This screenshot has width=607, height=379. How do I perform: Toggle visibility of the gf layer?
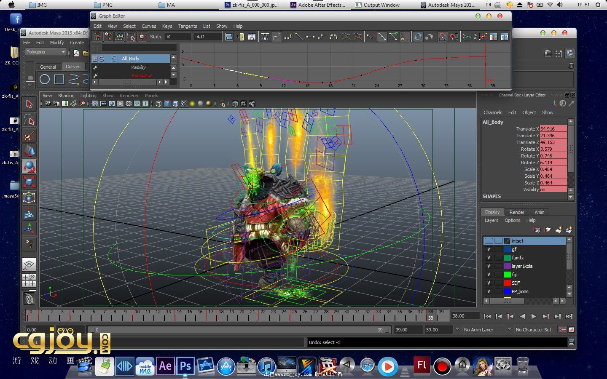click(489, 249)
